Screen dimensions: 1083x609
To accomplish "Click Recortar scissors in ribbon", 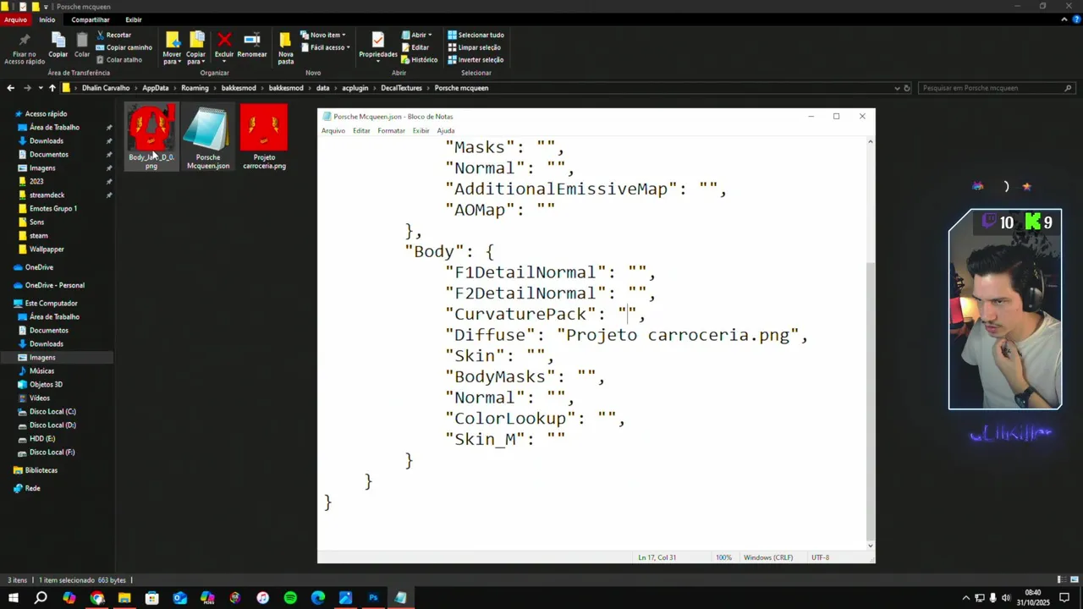I will pos(113,35).
